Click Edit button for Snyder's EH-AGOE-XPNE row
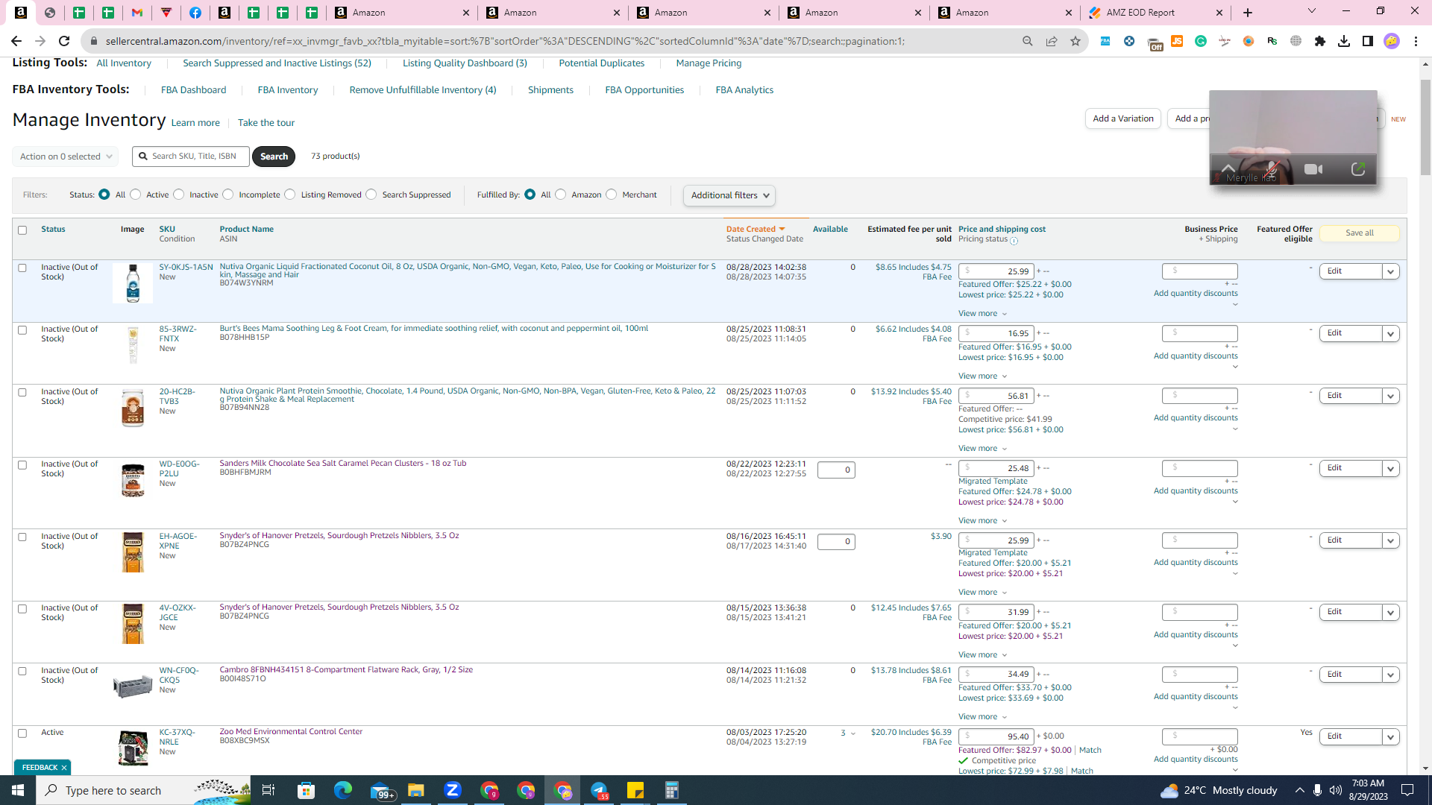This screenshot has width=1432, height=805. pos(1350,540)
